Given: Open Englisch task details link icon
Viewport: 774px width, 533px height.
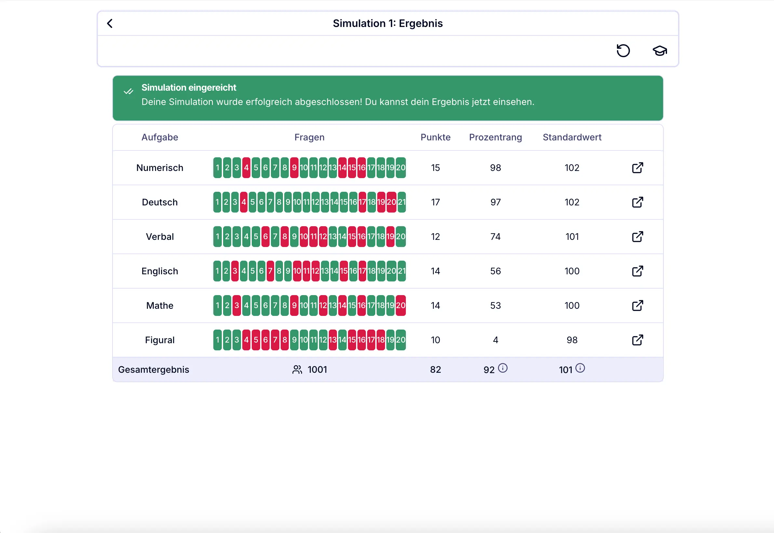Looking at the screenshot, I should (637, 271).
